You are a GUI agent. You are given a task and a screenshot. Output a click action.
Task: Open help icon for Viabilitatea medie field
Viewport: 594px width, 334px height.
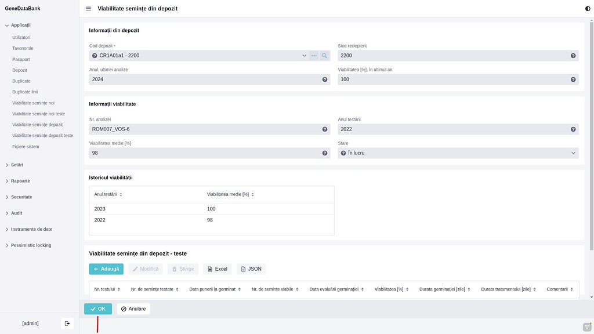click(325, 153)
